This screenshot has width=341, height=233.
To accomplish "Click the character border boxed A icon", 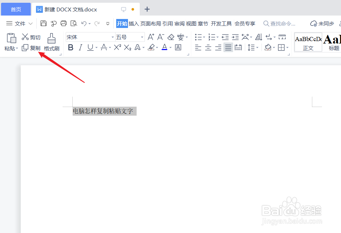I will 178,47.
